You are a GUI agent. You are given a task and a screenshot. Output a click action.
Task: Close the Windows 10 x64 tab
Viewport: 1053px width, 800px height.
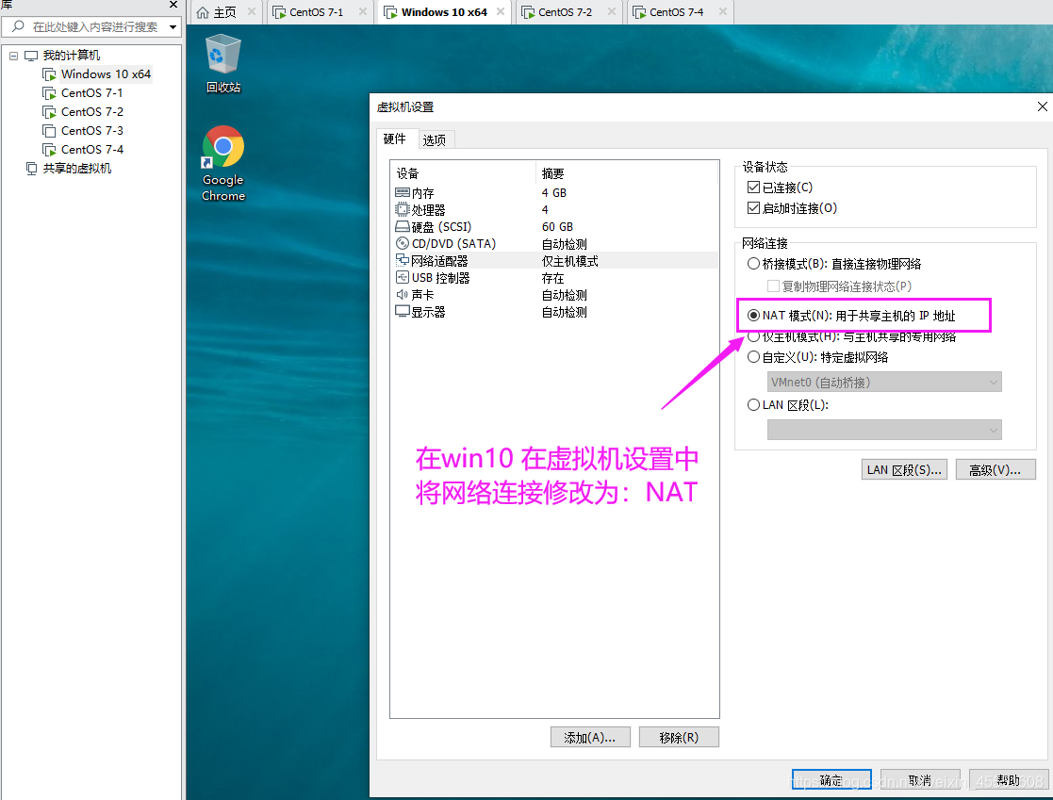click(501, 11)
